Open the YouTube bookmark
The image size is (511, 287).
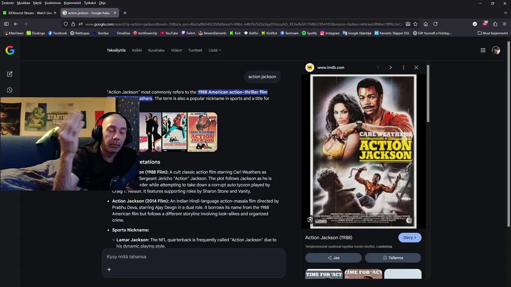[x=169, y=33]
